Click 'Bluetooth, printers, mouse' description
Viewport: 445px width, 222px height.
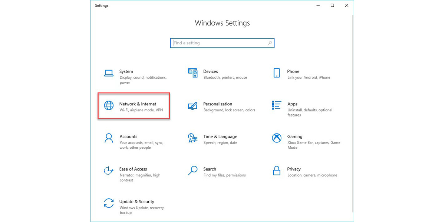(225, 78)
